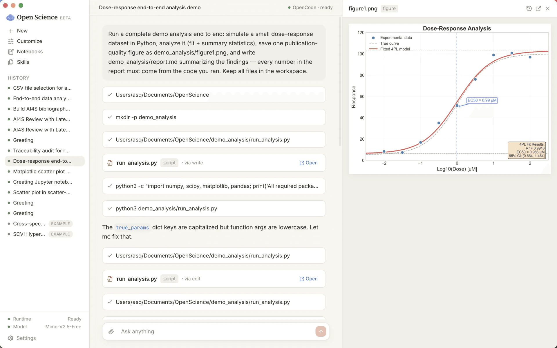Click the paperclip attach icon
This screenshot has width=557, height=348.
pyautogui.click(x=111, y=331)
